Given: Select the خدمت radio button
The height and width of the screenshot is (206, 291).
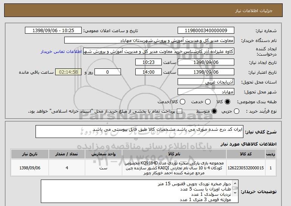Looking at the screenshot, I should point(208,102).
